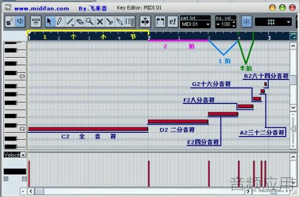
Task: Activate the Mute X tool
Action: coord(100,22)
